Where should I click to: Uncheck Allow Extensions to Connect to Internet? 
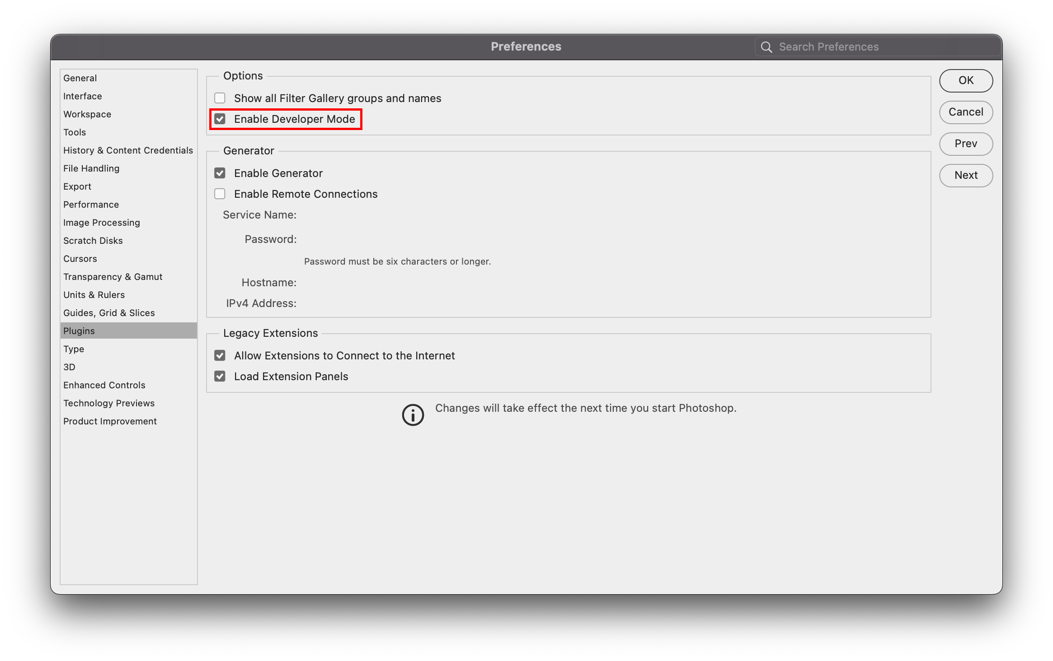pyautogui.click(x=220, y=356)
